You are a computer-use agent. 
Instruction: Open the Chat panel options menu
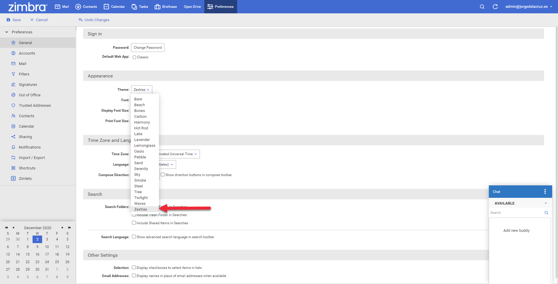545,191
